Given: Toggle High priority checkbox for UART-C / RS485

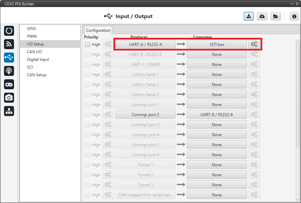Looking at the screenshot, I should click(x=87, y=65).
